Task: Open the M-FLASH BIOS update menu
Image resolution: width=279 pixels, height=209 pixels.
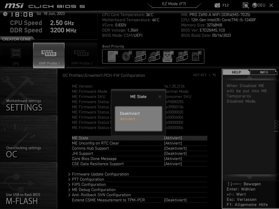Action: pyautogui.click(x=28, y=186)
